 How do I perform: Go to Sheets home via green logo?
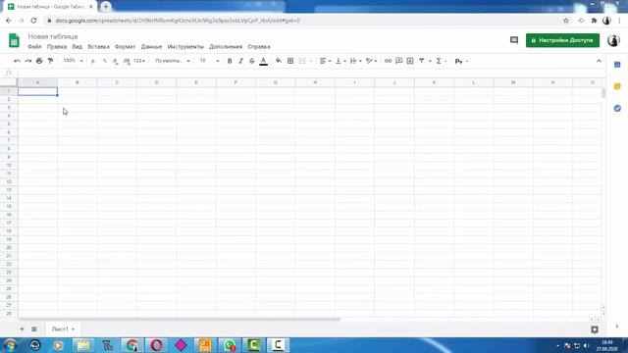coord(14,40)
